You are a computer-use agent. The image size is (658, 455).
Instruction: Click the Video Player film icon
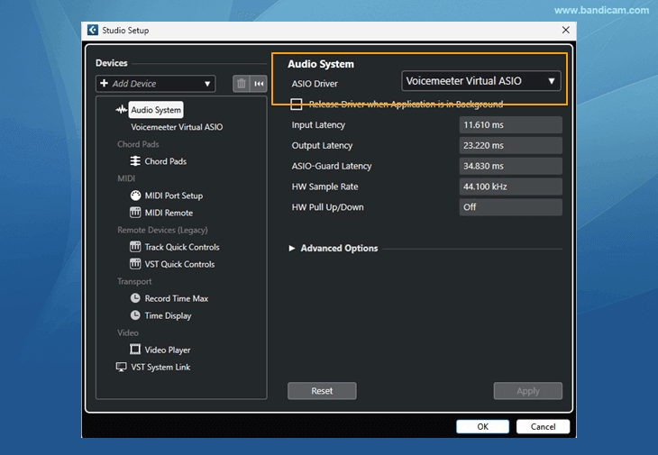(135, 350)
